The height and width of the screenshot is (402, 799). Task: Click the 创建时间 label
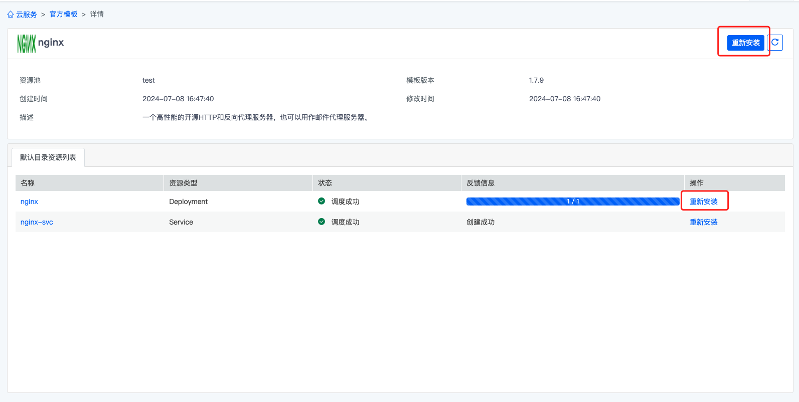click(x=34, y=99)
